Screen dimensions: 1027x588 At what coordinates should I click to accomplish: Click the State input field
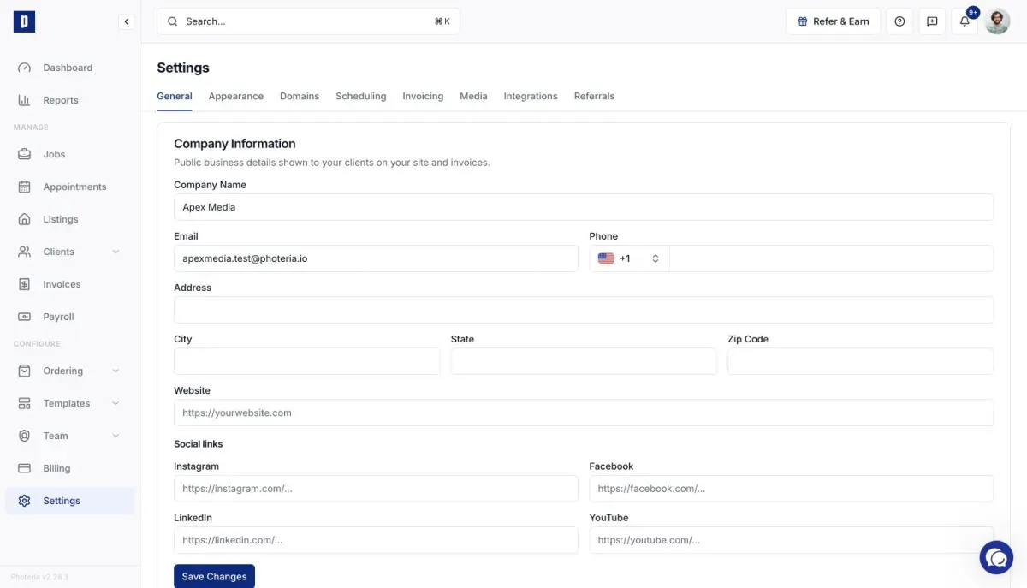pyautogui.click(x=584, y=361)
